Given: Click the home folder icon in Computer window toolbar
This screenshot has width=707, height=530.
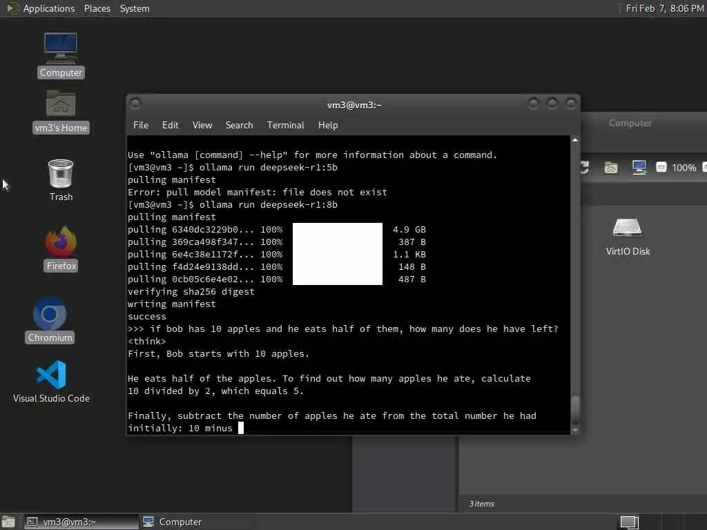Looking at the screenshot, I should pyautogui.click(x=611, y=168).
